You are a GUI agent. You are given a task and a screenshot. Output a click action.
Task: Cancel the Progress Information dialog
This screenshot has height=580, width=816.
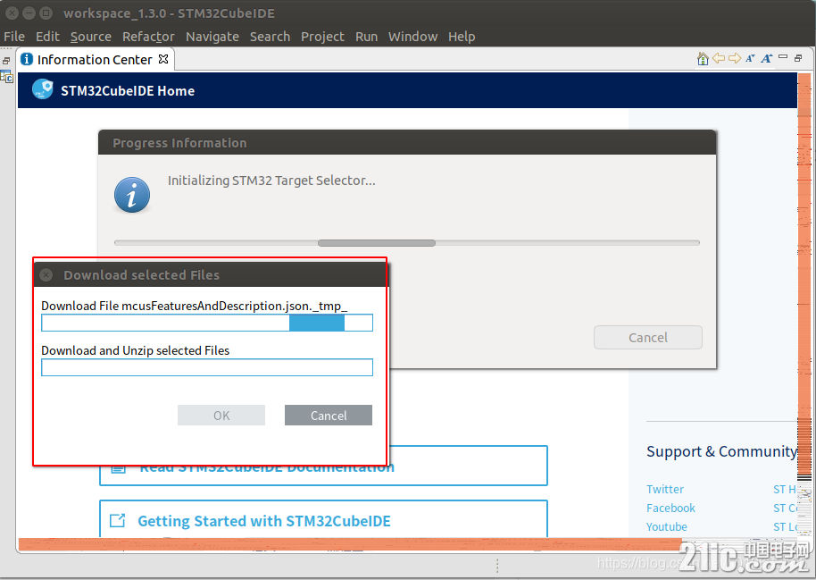point(648,338)
